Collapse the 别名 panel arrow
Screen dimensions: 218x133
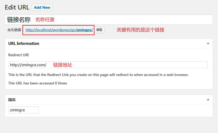coord(208,99)
